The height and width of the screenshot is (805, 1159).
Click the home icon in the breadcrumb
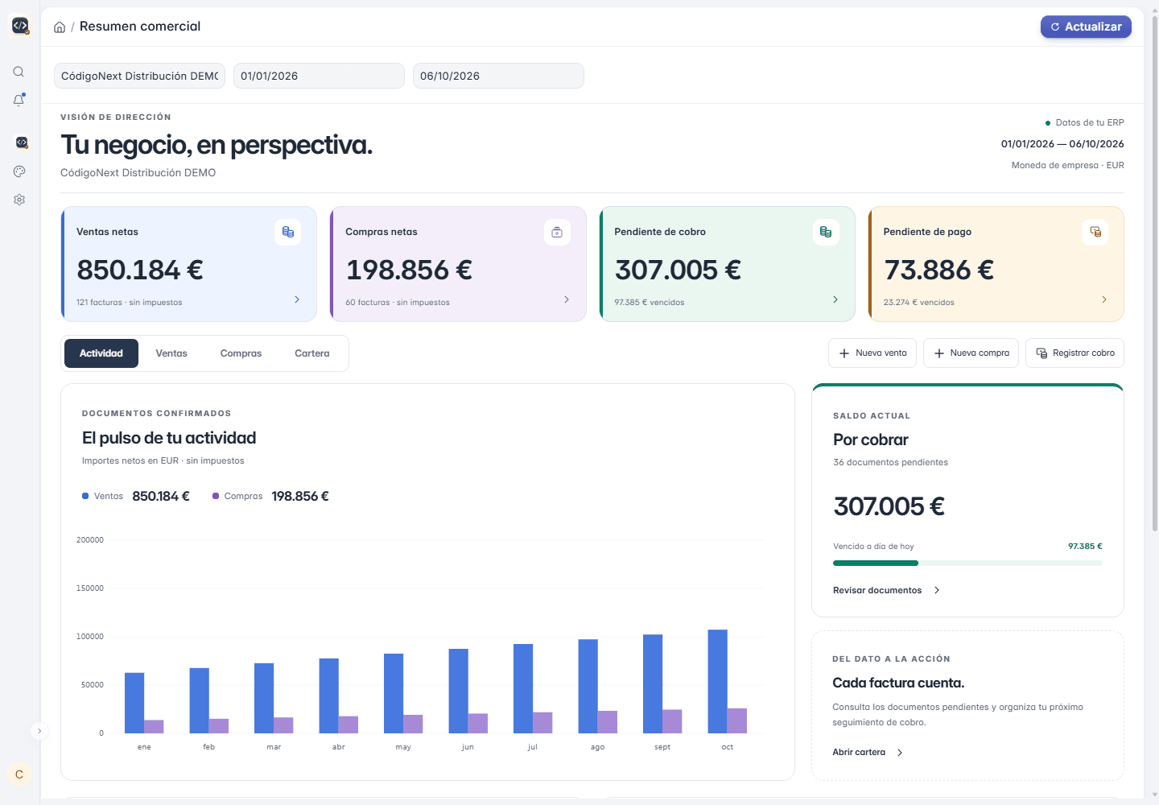(x=60, y=27)
